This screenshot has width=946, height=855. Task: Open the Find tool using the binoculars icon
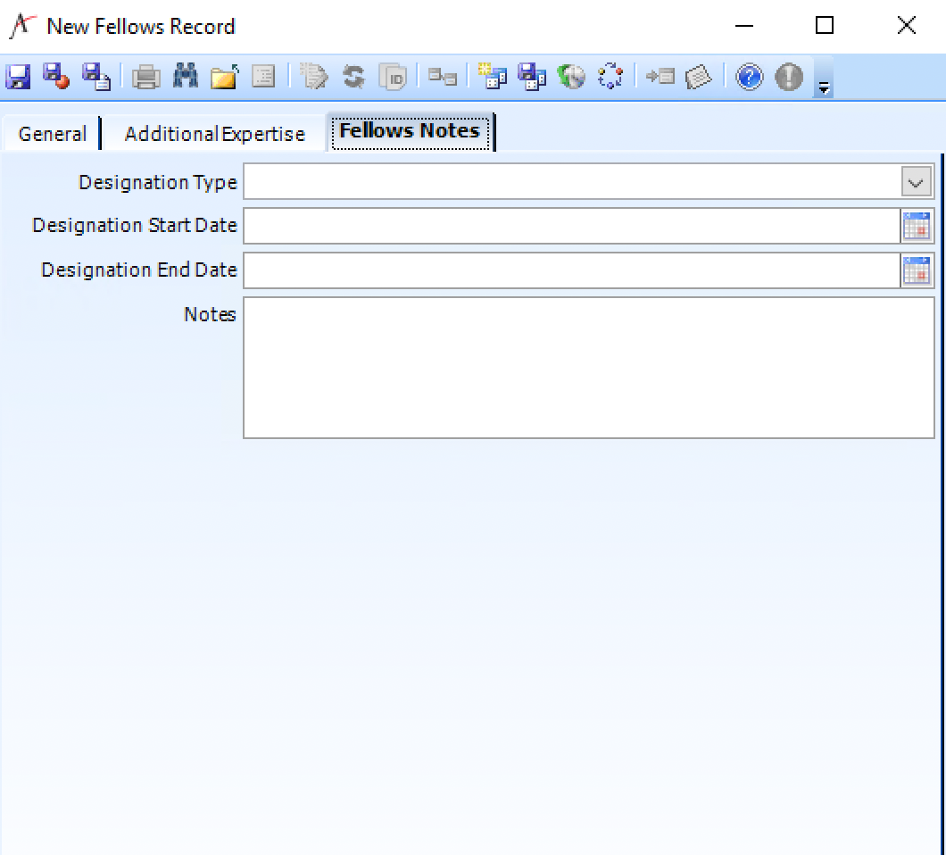[184, 77]
